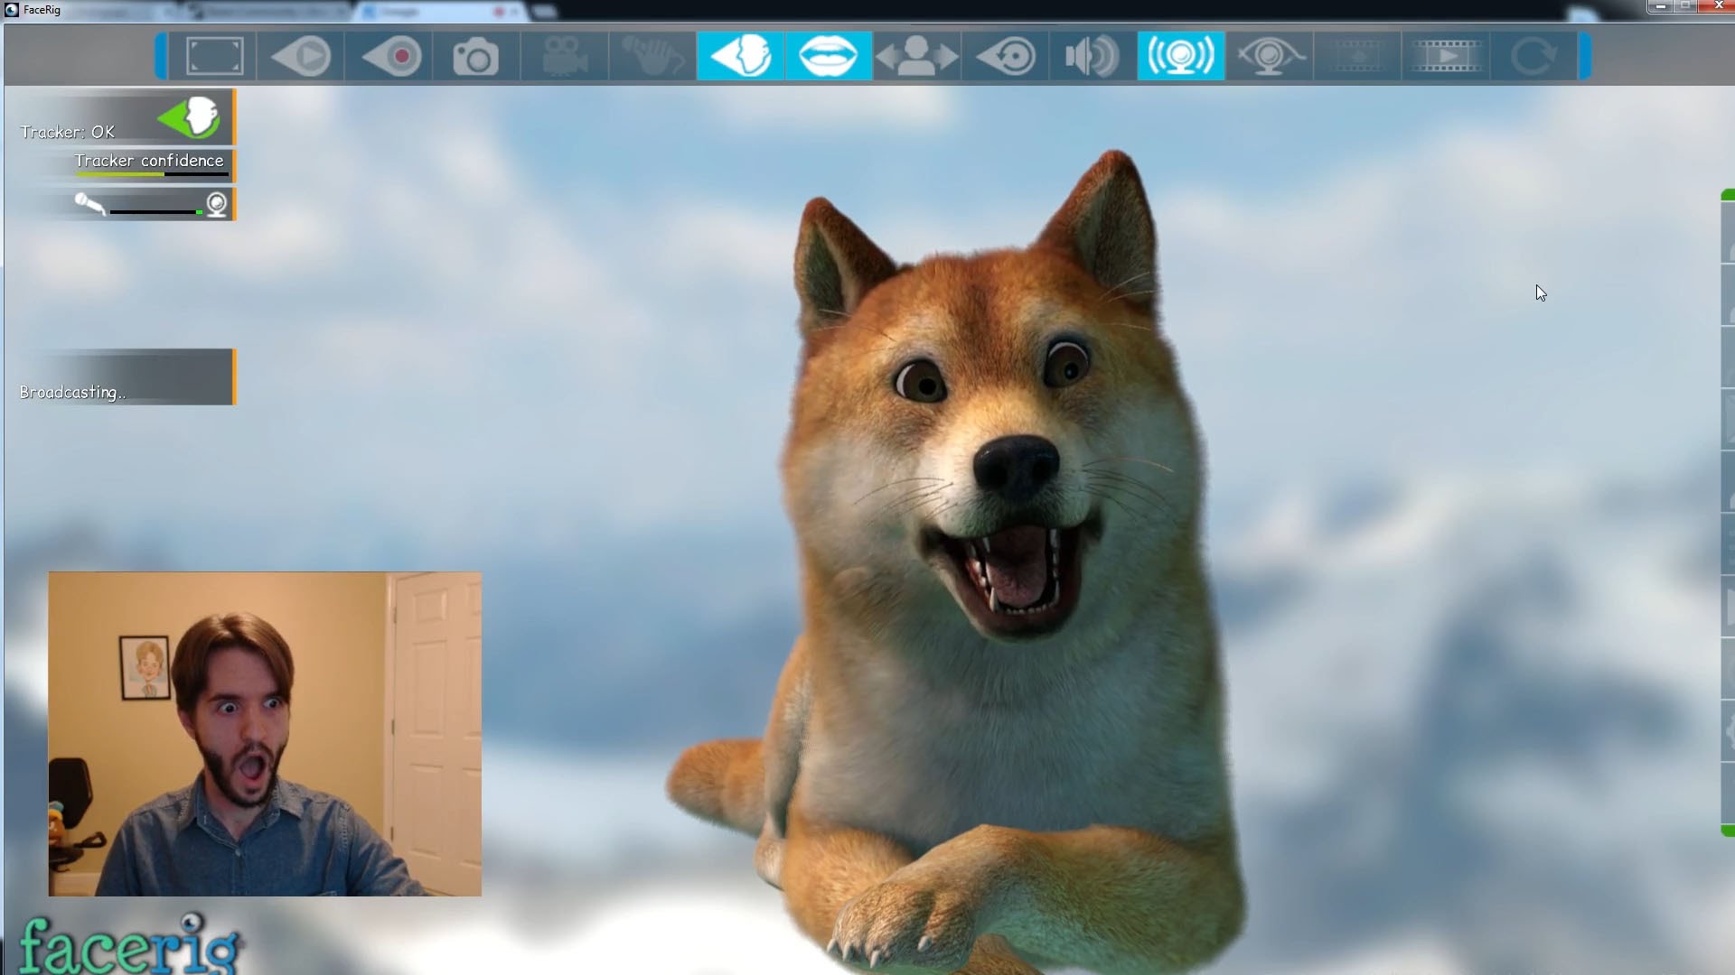Viewport: 1735px width, 975px height.
Task: Click the fullscreen frame icon in toolbar
Action: tap(214, 56)
